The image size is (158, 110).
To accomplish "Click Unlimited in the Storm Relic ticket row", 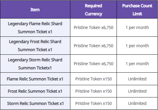I will pos(137,103).
